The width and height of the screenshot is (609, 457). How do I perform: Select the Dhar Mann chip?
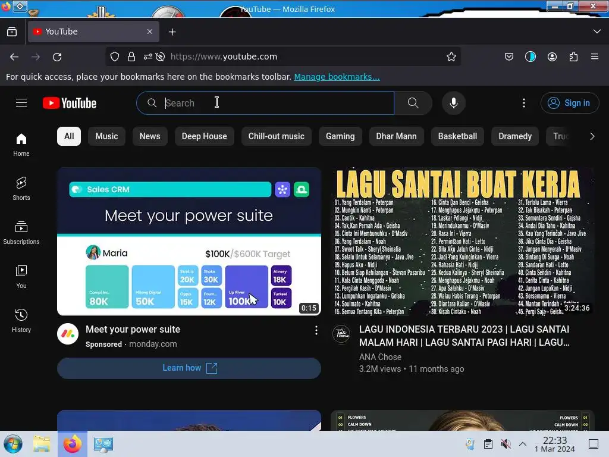(396, 136)
